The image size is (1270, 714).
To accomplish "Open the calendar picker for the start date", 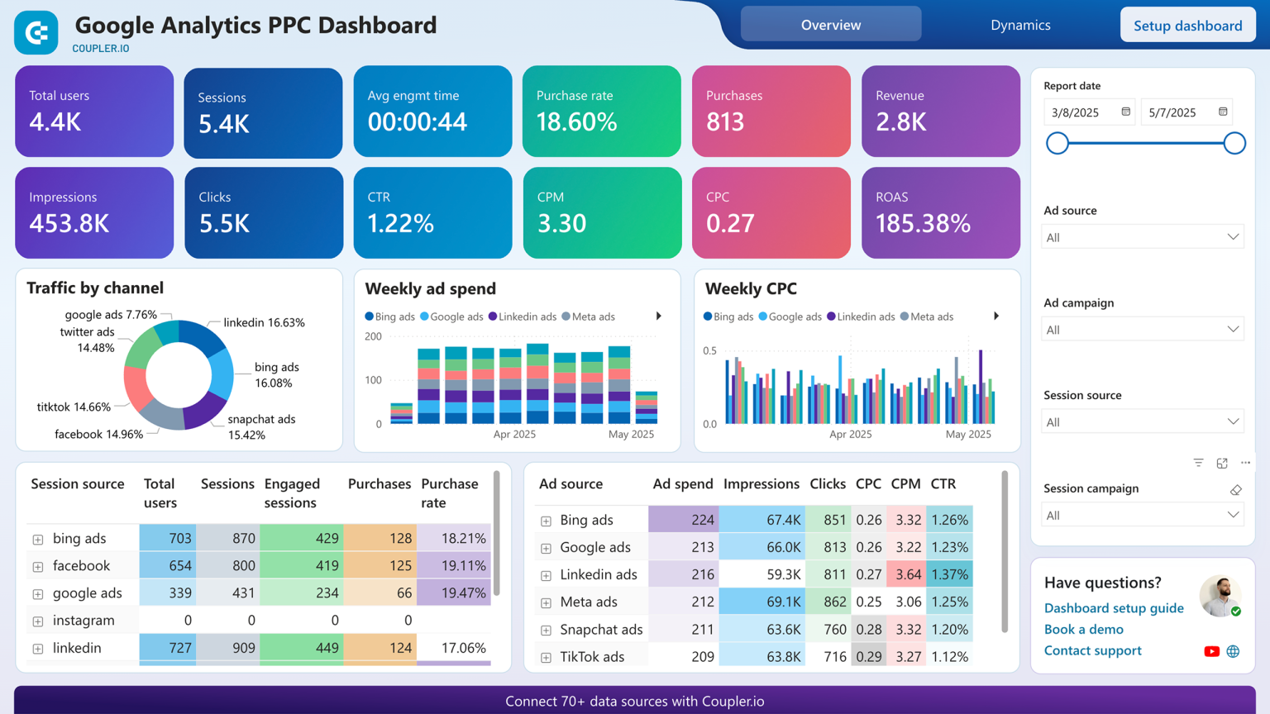I will click(x=1124, y=112).
